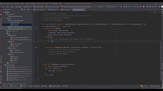This screenshot has height=91, width=163.
Task: Open the Logcat tool window
Action: coord(37,86)
